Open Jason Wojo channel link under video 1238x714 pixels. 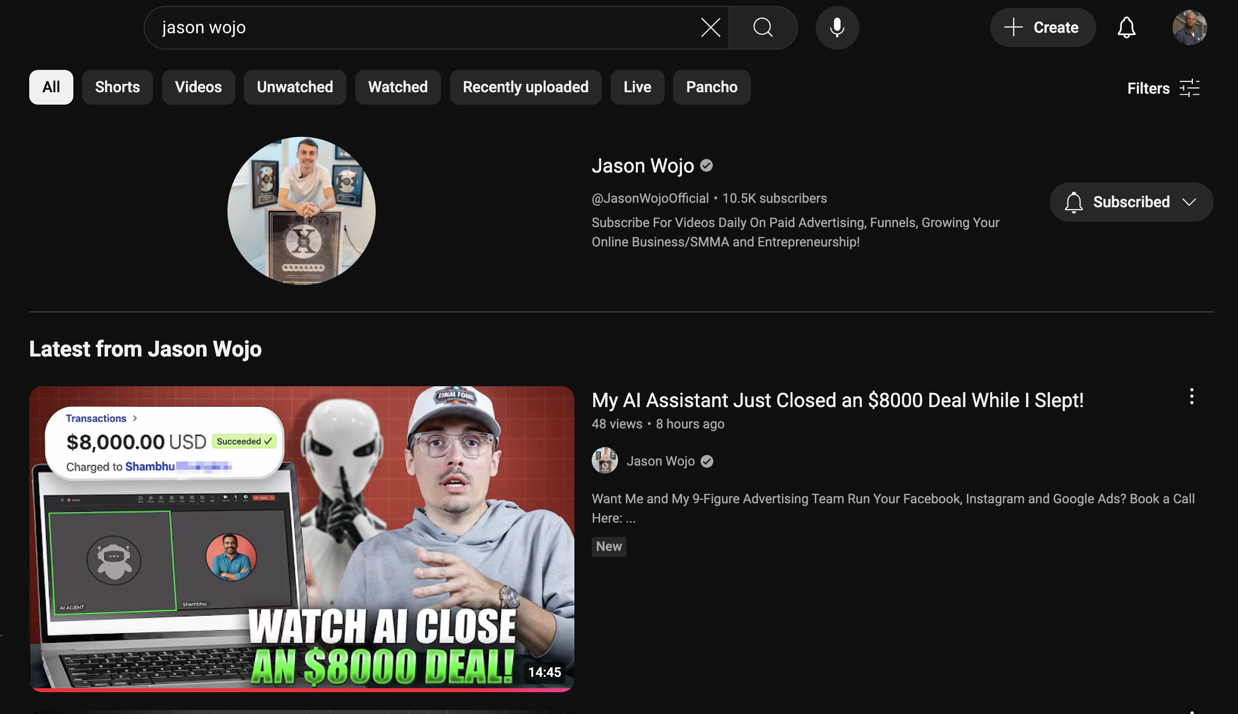pos(661,461)
